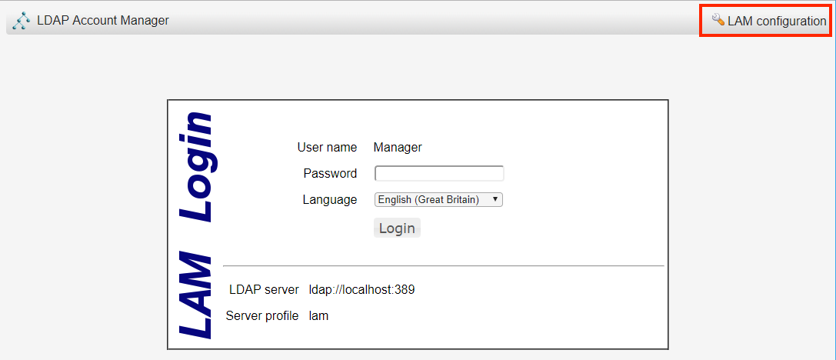Click the LDAP Account Manager header title
This screenshot has height=360, width=836.
click(103, 21)
